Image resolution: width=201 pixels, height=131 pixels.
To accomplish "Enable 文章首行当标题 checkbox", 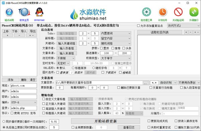I will [151, 88].
